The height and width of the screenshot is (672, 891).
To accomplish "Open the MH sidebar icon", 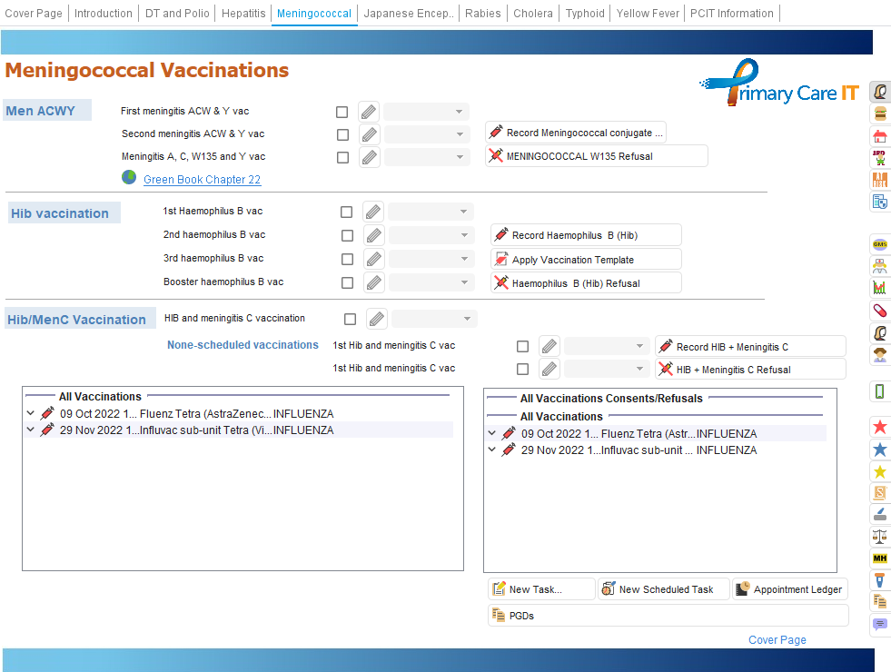I will pos(879,558).
